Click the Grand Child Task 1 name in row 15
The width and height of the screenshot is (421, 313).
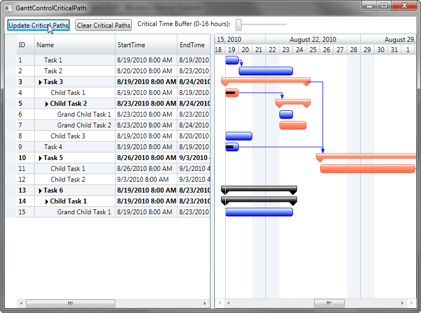click(84, 212)
